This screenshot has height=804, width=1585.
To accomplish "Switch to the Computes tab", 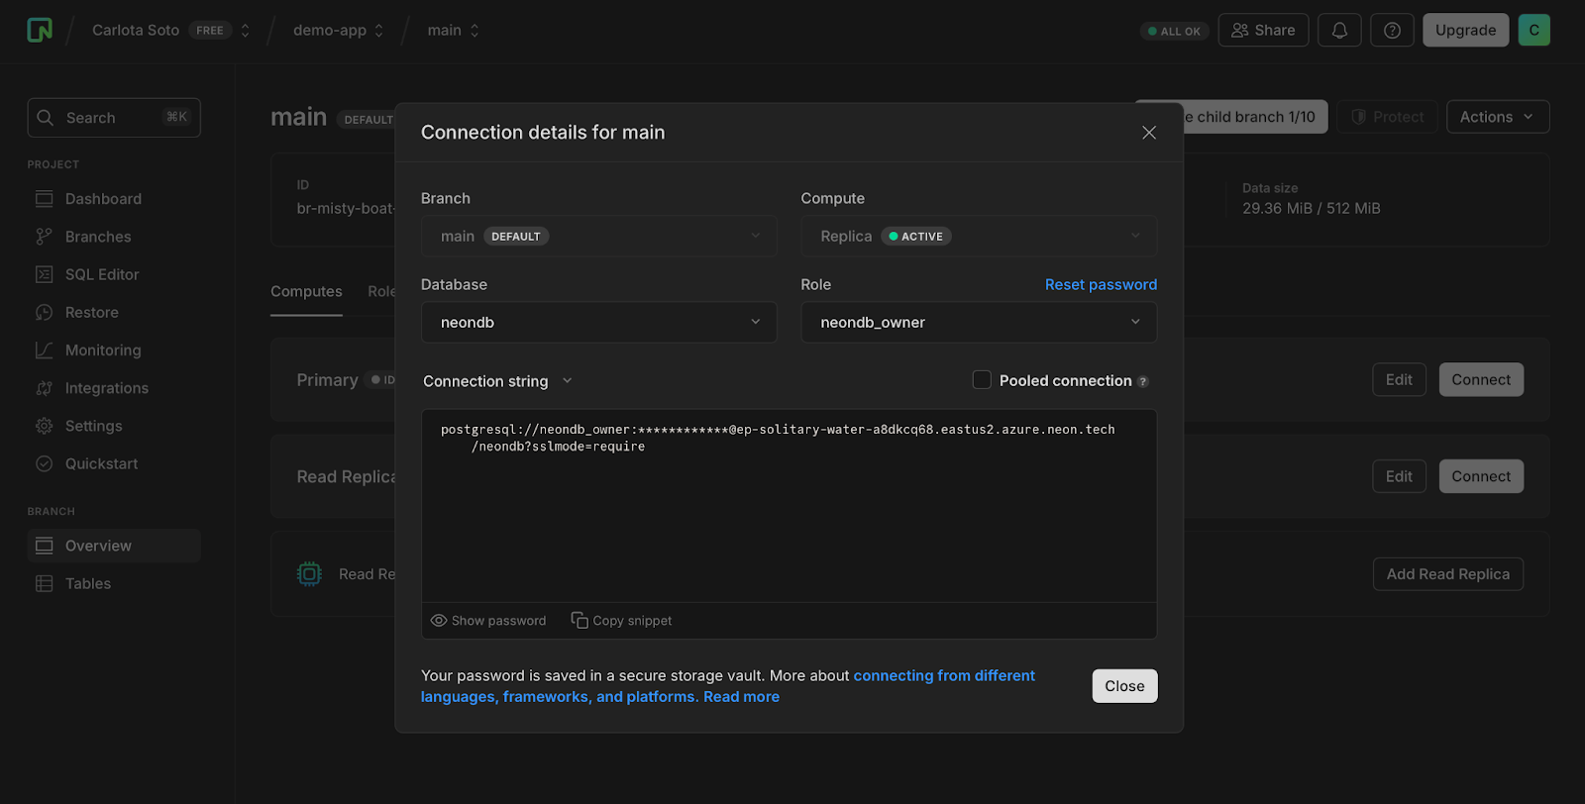I will [x=306, y=291].
